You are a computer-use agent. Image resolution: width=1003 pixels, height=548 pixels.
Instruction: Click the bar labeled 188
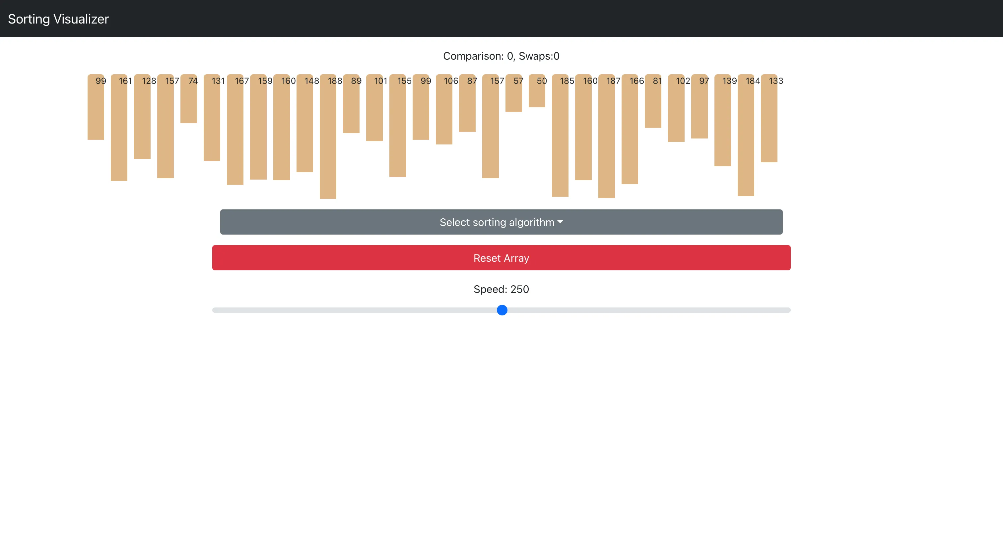[328, 137]
